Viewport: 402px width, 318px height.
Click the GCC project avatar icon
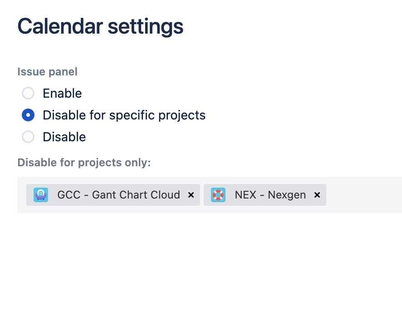pyautogui.click(x=41, y=195)
